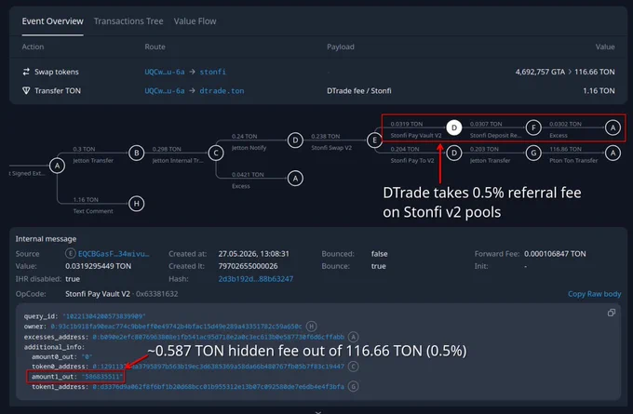Open the stonfi route link
Viewport: 633px width, 414px height.
pos(213,72)
